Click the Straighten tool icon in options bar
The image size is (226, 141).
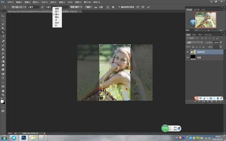click(96, 7)
